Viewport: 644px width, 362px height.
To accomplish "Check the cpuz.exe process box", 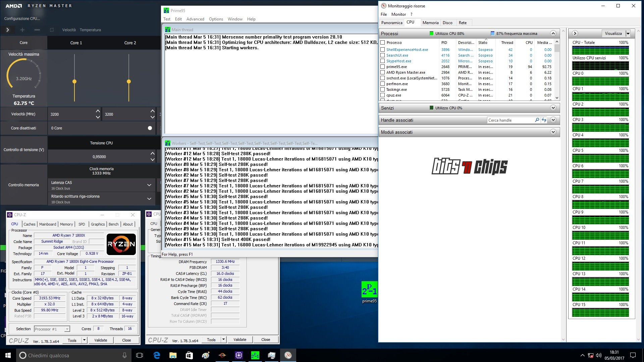I will click(382, 95).
